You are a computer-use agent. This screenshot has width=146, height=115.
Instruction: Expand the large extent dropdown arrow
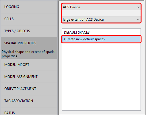coord(138,20)
